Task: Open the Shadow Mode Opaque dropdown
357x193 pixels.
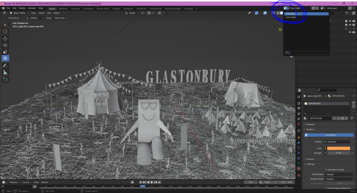Action: [340, 179]
